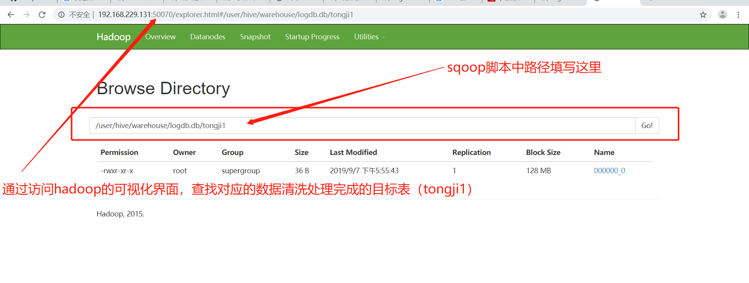749x283 pixels.
Task: Click the Size column header
Action: click(302, 152)
